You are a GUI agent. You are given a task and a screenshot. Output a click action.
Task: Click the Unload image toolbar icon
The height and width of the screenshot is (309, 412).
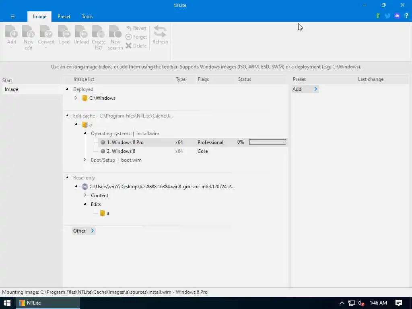(x=81, y=35)
